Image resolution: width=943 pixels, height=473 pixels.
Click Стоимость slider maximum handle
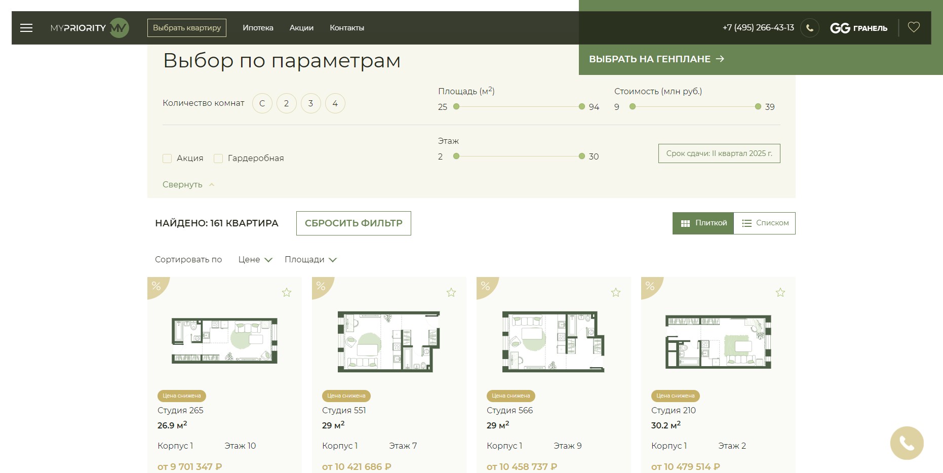point(758,106)
